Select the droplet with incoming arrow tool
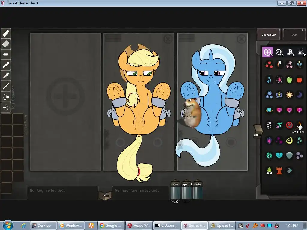 point(6,108)
